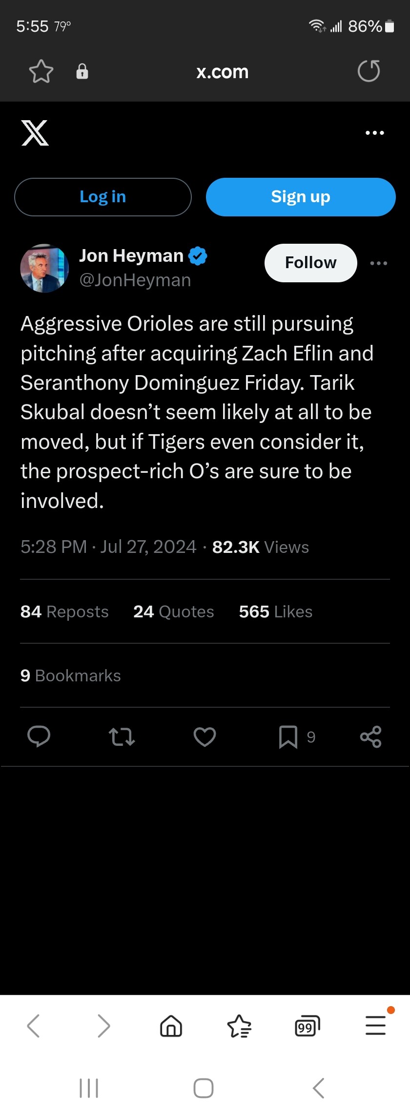
Task: Open X header more options menu
Action: 375,133
